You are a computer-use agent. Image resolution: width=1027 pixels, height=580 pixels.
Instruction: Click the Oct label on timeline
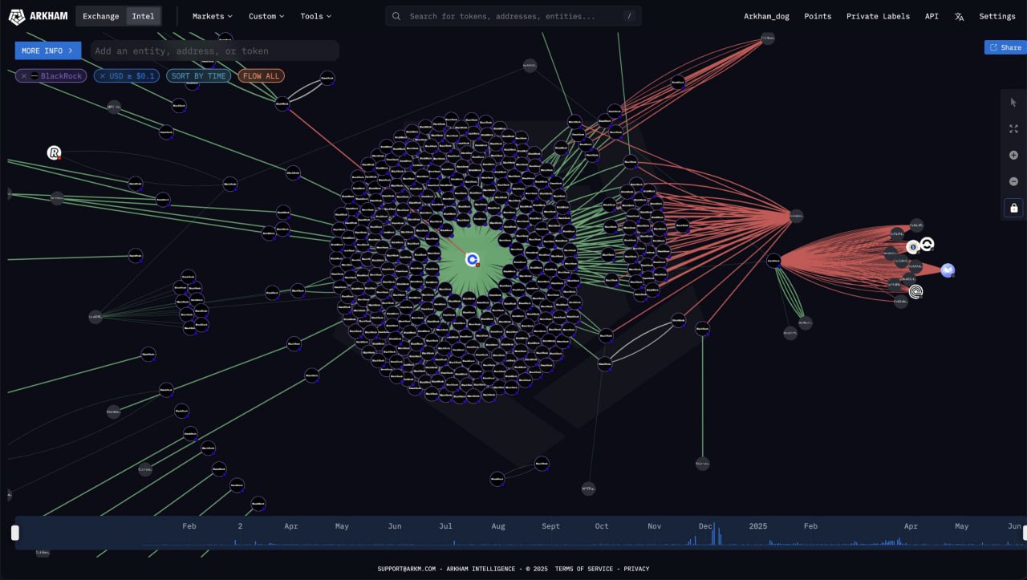point(602,526)
